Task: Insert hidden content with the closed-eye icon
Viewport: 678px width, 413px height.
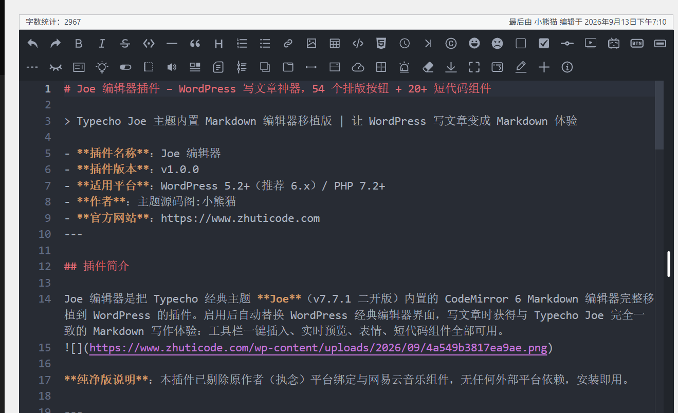Action: coord(56,67)
